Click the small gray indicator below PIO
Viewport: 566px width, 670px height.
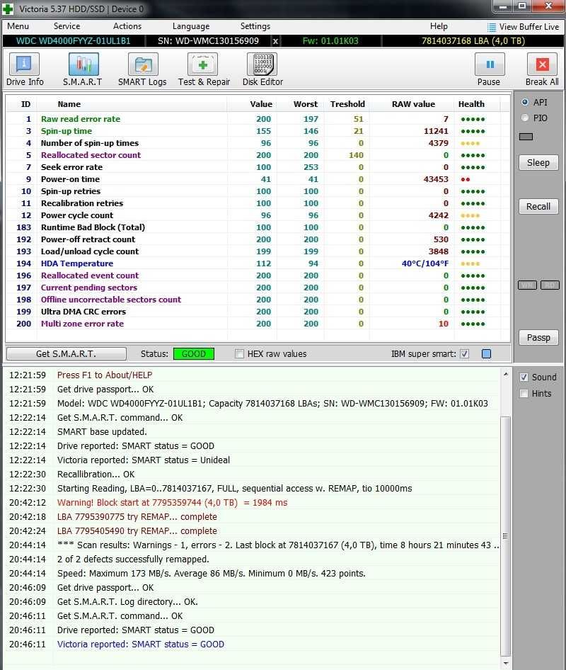[526, 137]
